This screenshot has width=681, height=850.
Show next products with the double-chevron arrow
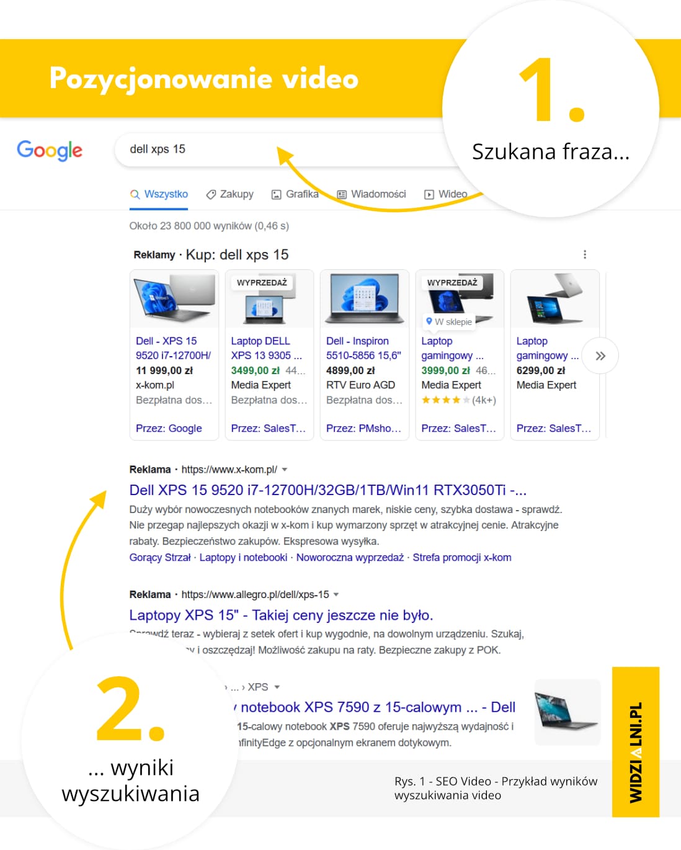pos(600,356)
